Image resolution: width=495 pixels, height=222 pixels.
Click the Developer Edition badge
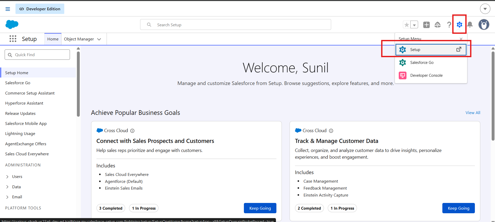(x=40, y=9)
